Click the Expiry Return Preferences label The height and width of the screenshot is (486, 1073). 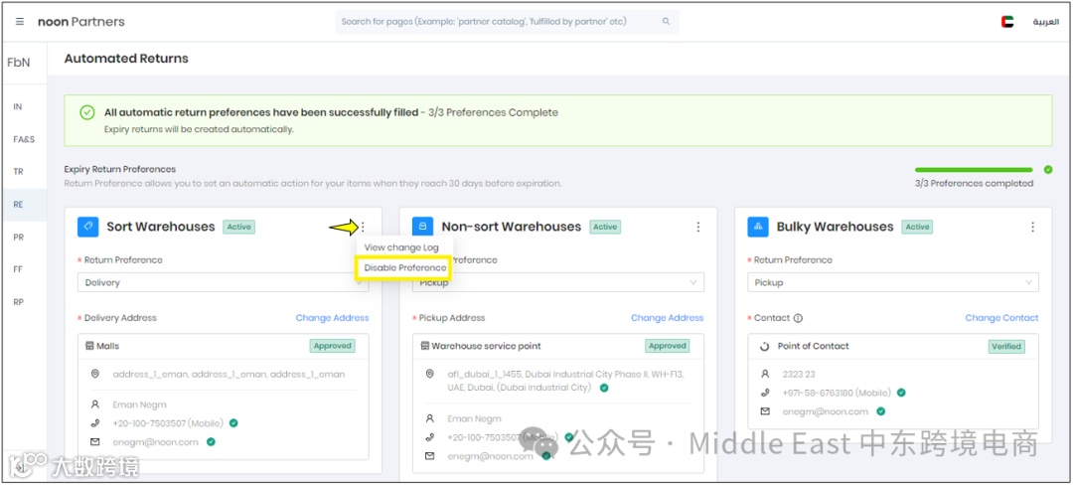[120, 169]
